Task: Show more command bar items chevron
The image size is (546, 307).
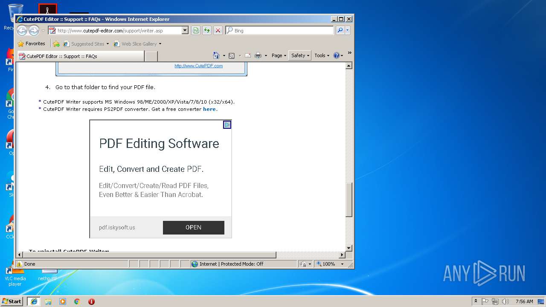Action: [x=349, y=53]
